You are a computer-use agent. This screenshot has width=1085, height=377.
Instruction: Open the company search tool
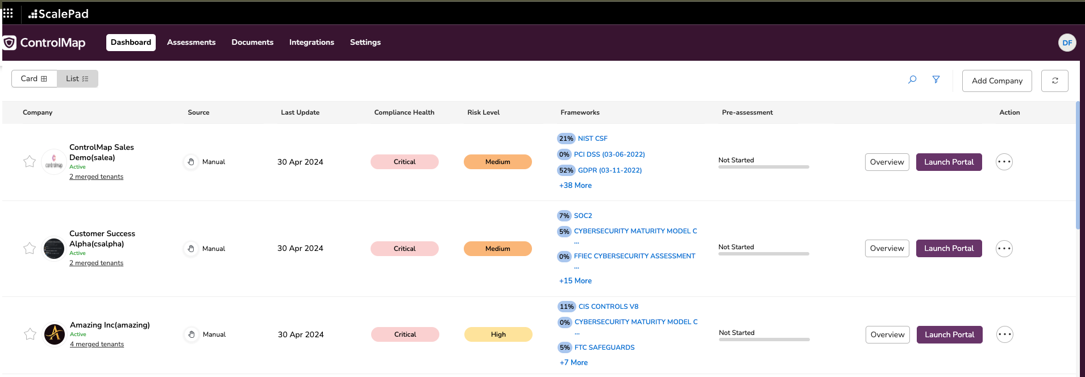coord(912,79)
